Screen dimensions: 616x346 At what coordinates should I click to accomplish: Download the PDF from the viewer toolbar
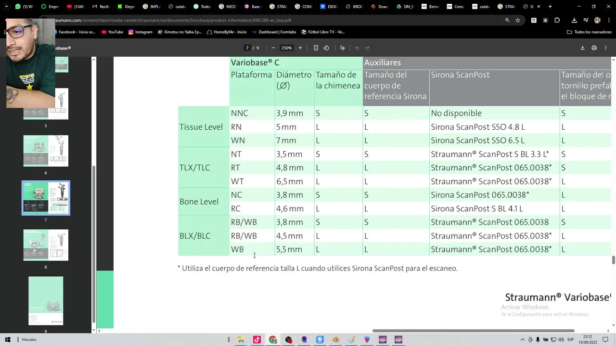point(582,48)
